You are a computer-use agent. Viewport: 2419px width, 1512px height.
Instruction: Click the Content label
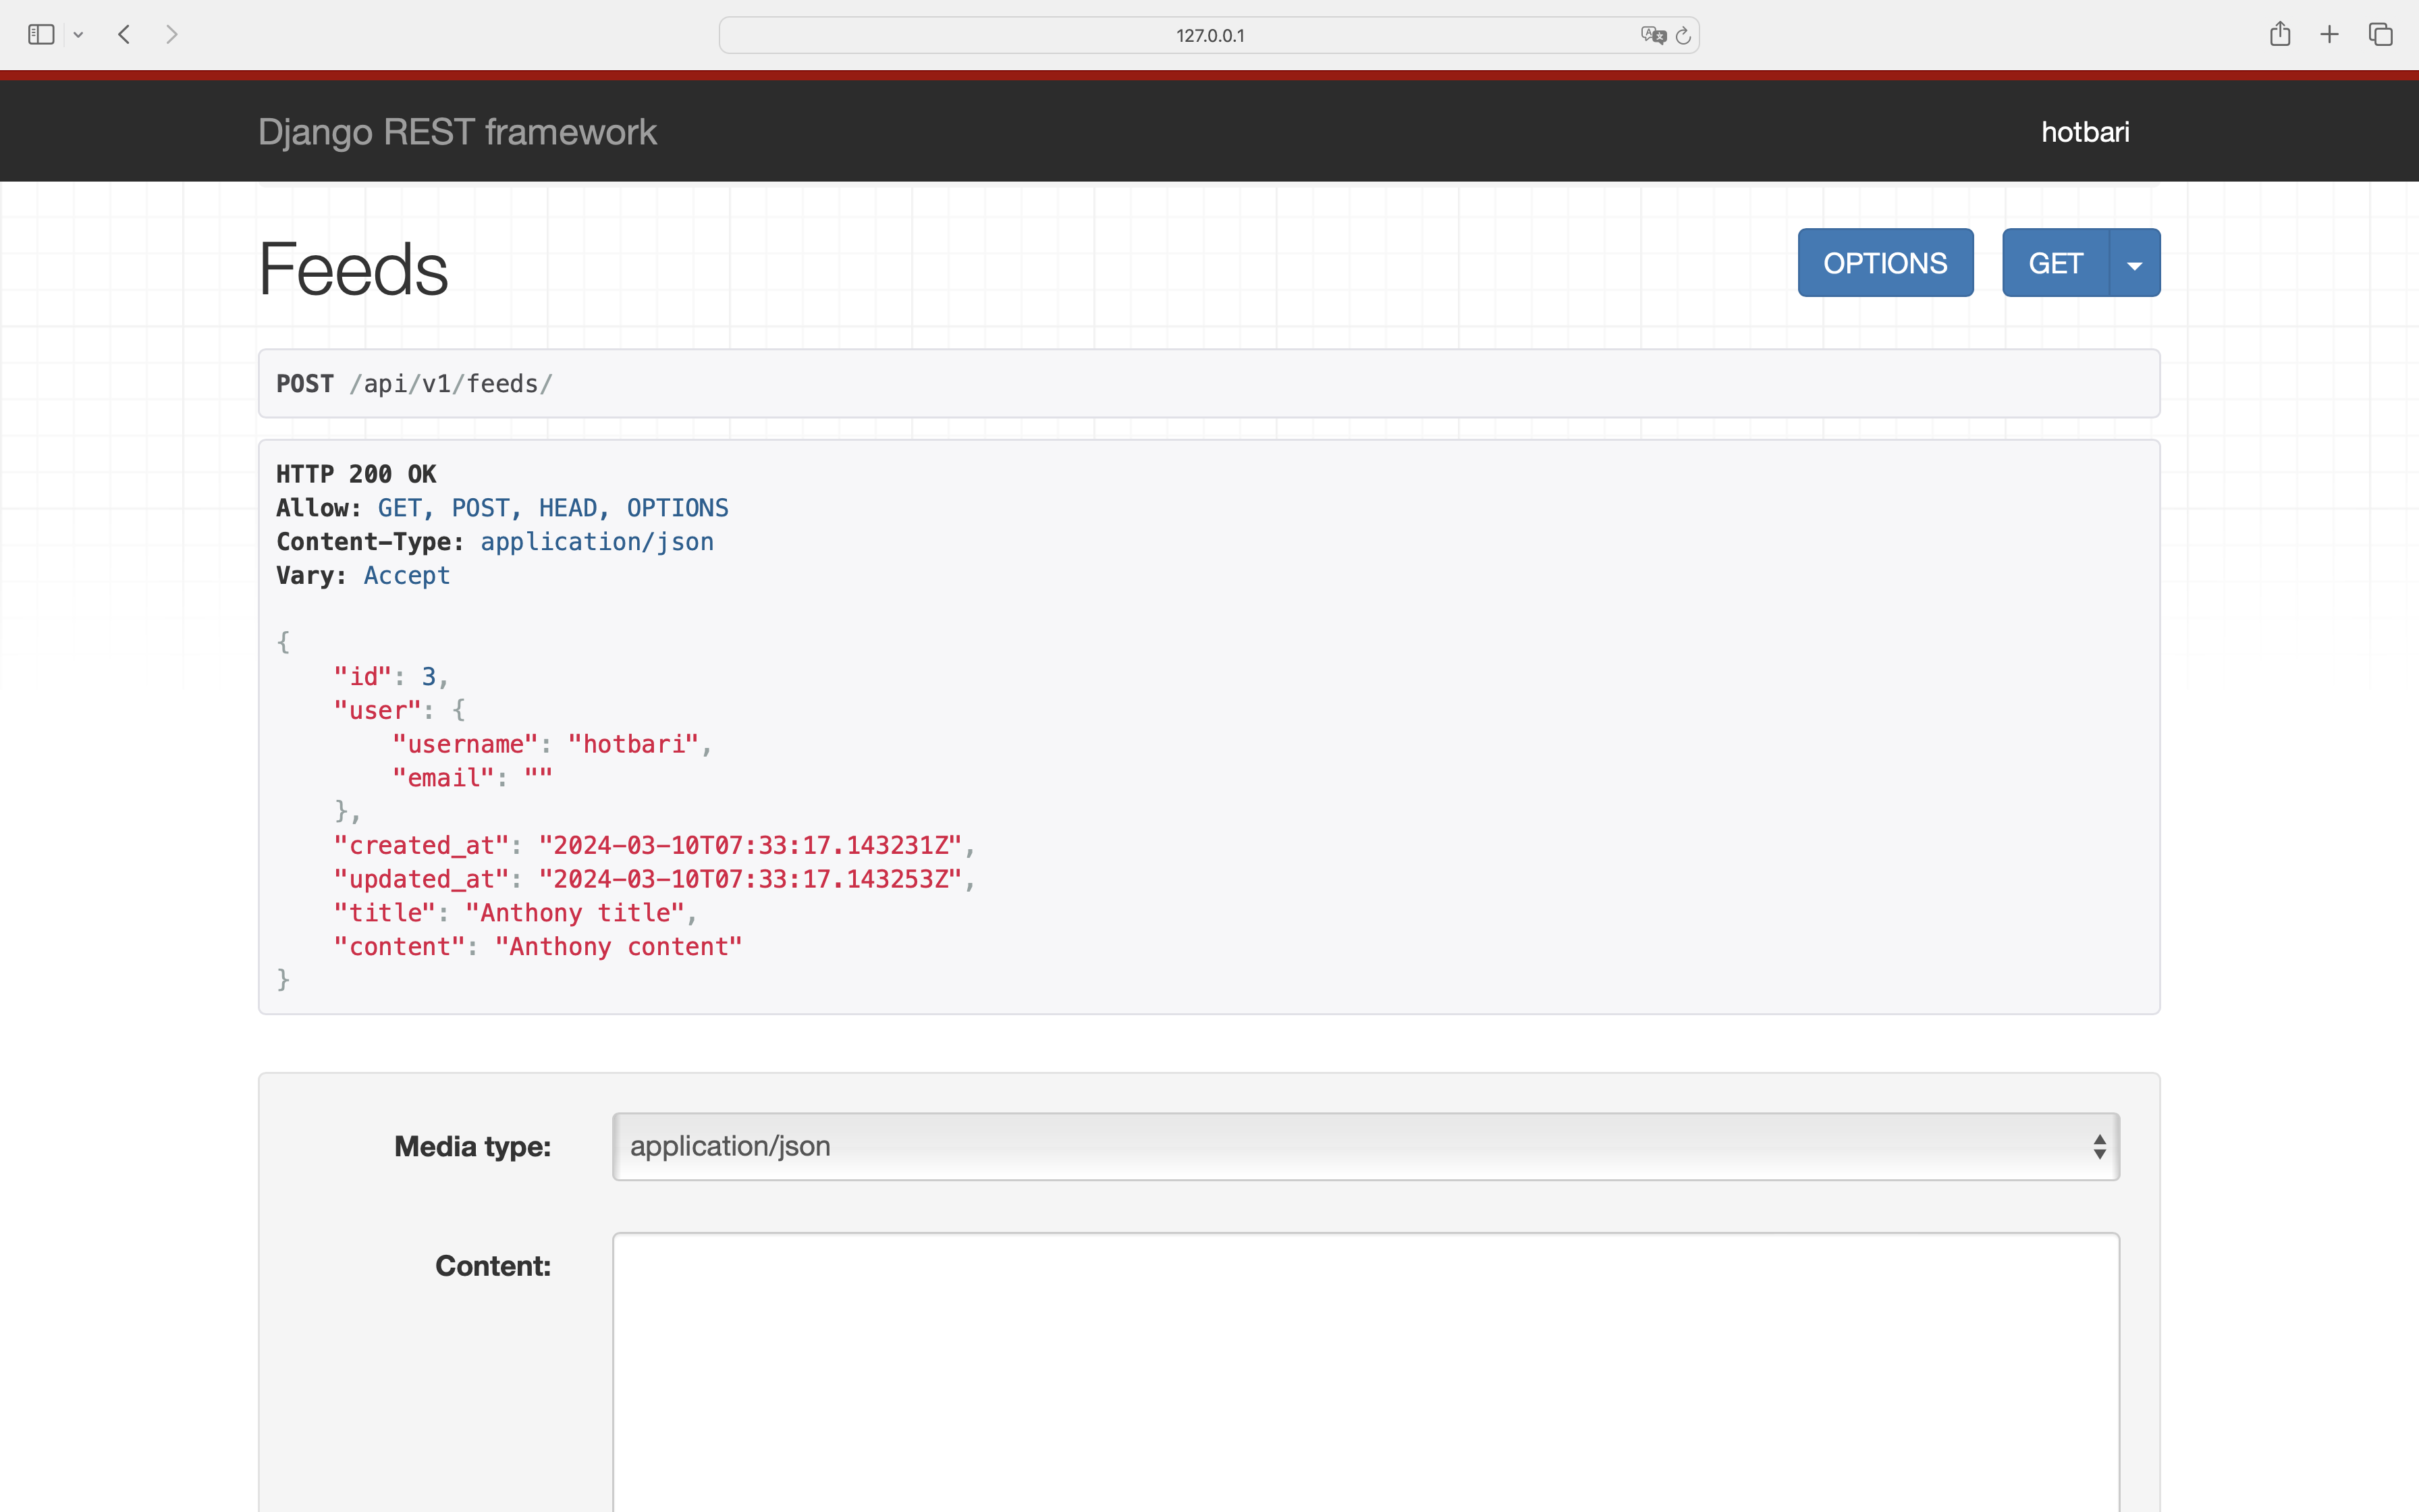[493, 1266]
